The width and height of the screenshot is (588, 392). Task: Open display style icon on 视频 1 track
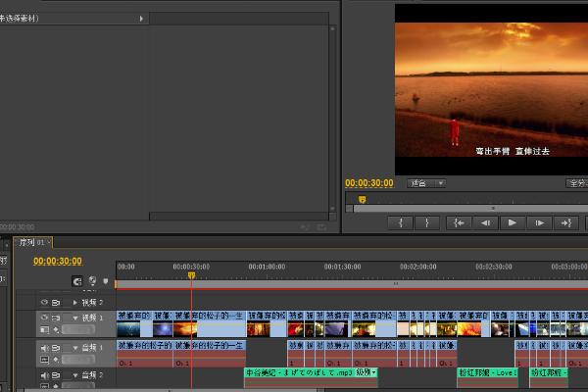click(45, 329)
